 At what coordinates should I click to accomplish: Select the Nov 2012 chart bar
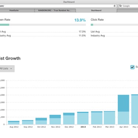click(x=55, y=120)
